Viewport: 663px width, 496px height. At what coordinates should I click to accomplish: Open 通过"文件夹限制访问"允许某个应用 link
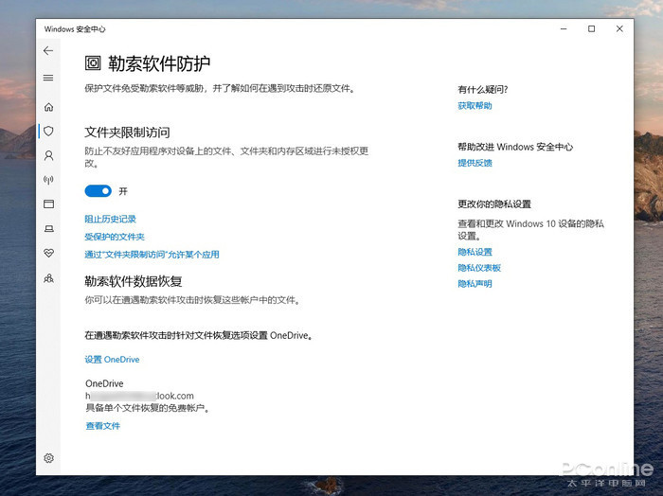point(152,255)
